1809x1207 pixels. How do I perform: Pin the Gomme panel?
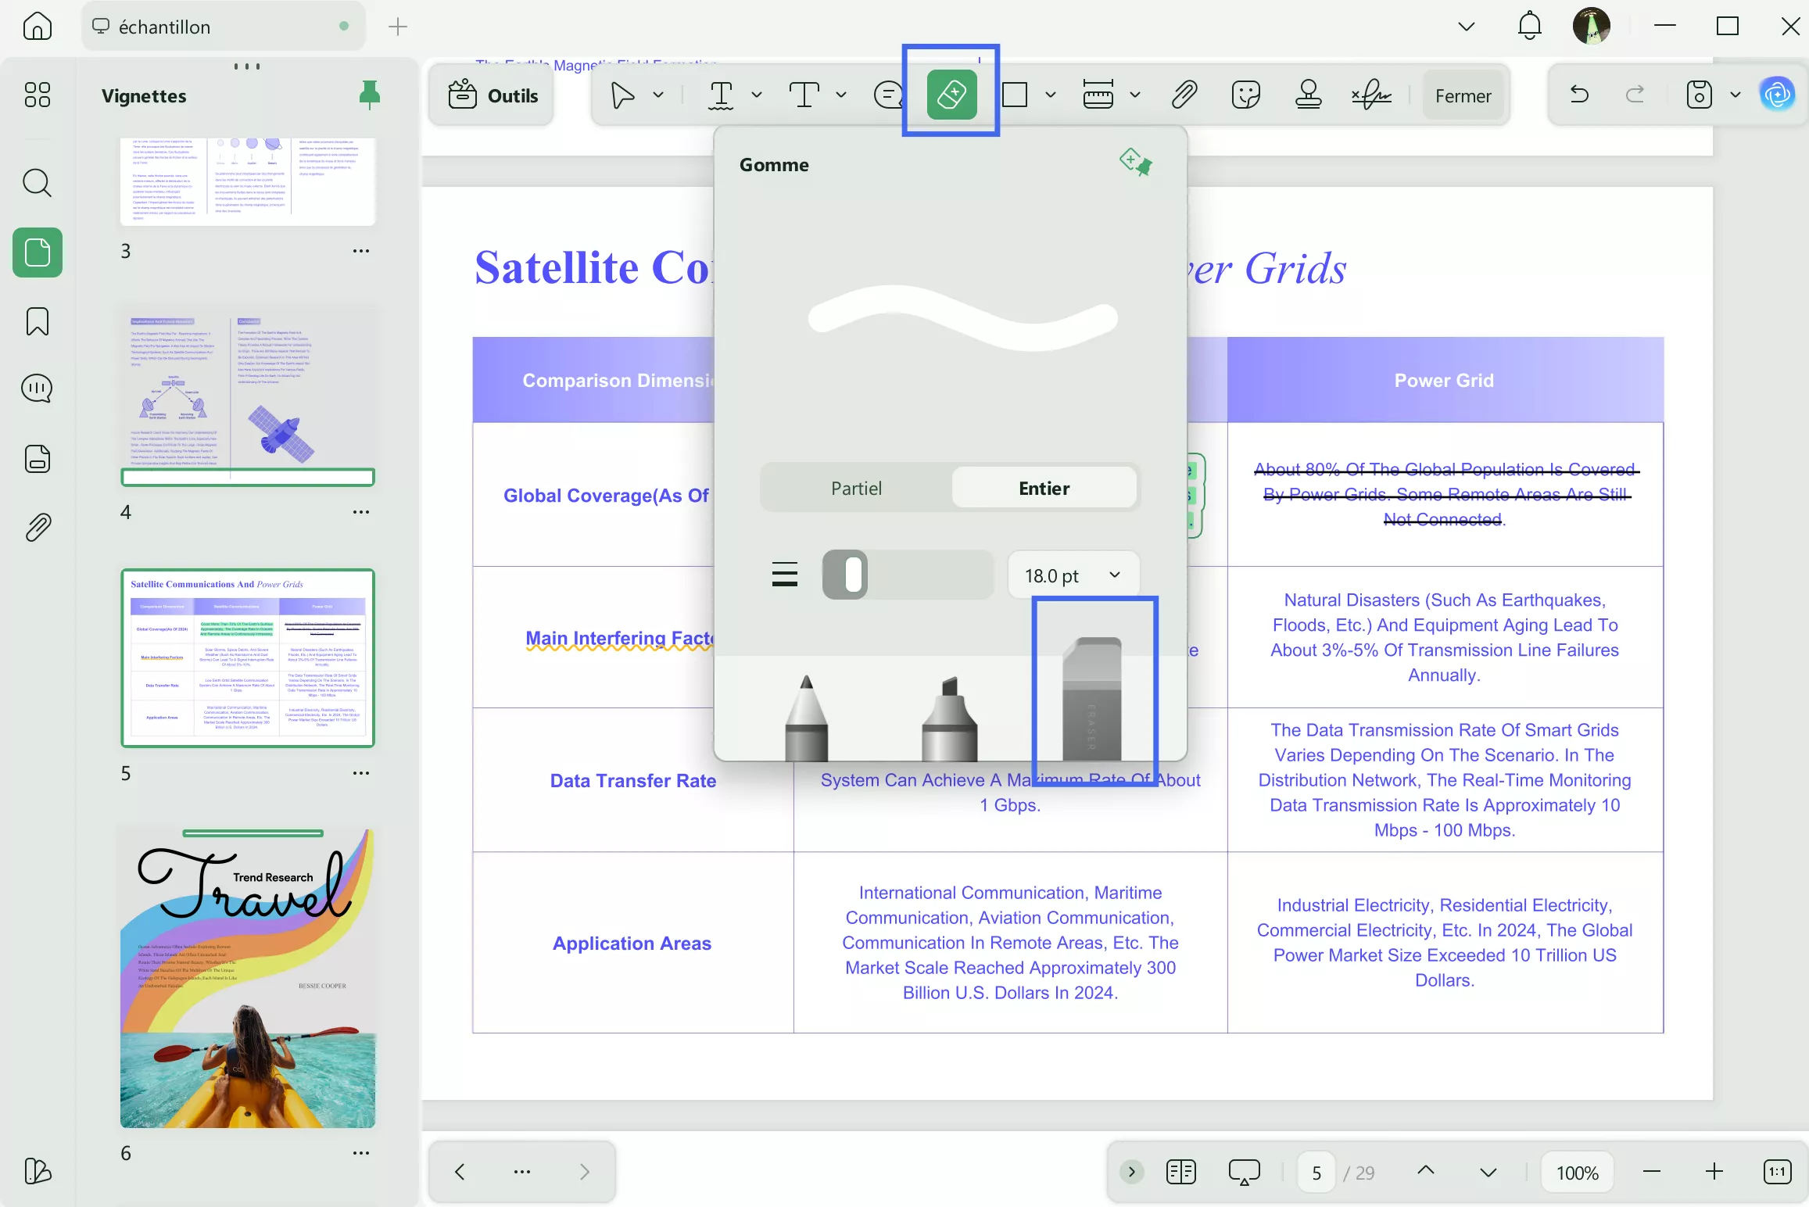click(x=1135, y=161)
